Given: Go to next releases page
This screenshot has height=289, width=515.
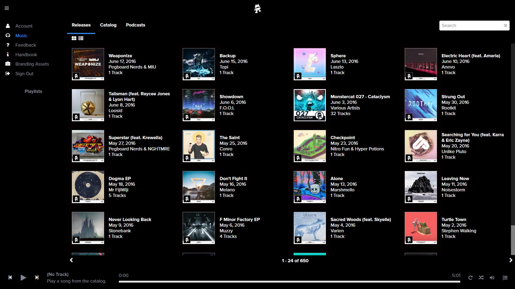Looking at the screenshot, I should [511, 260].
